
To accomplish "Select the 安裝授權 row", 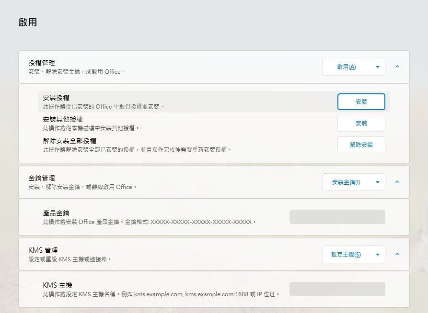I will 214,101.
